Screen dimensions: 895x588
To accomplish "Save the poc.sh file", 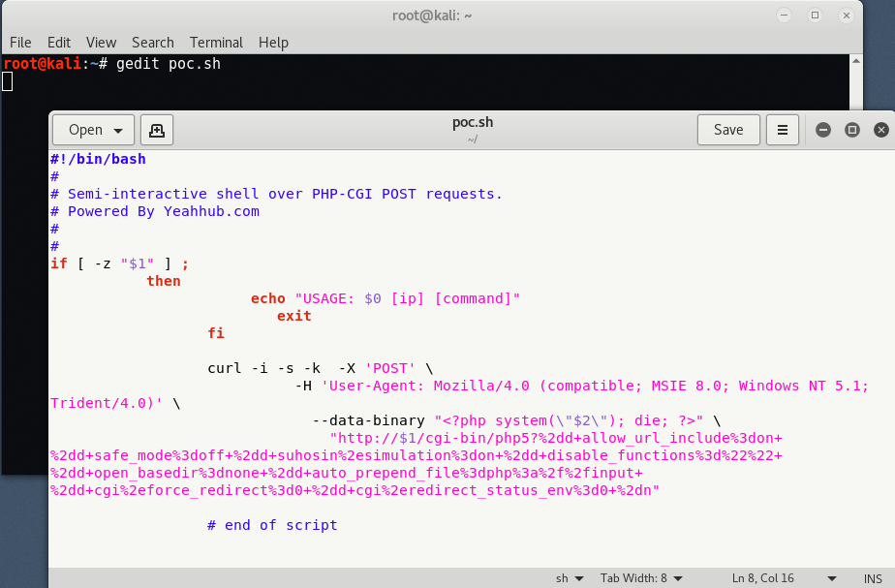I will (x=728, y=130).
